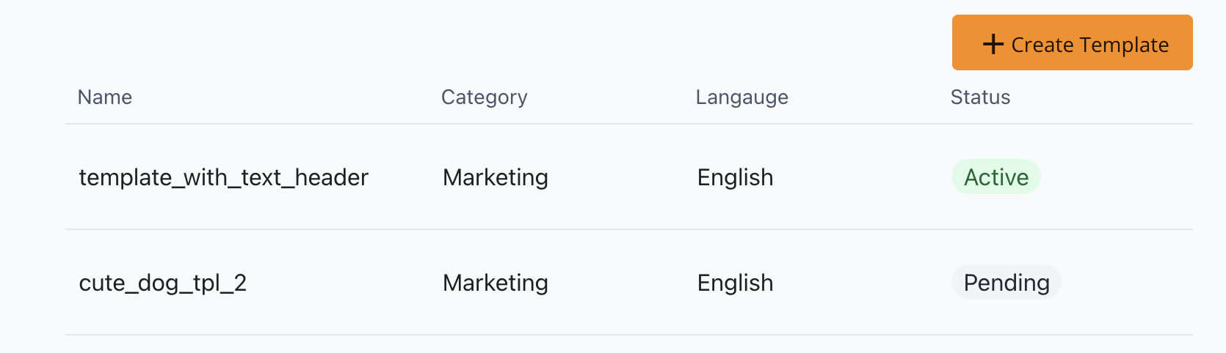1226x353 pixels.
Task: Click the Langauge column header
Action: [x=742, y=97]
